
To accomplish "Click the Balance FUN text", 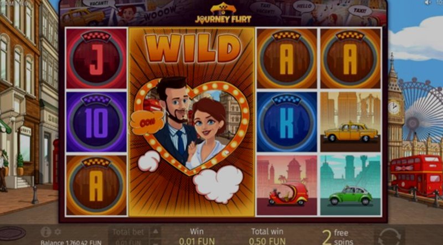I will click(71, 242).
